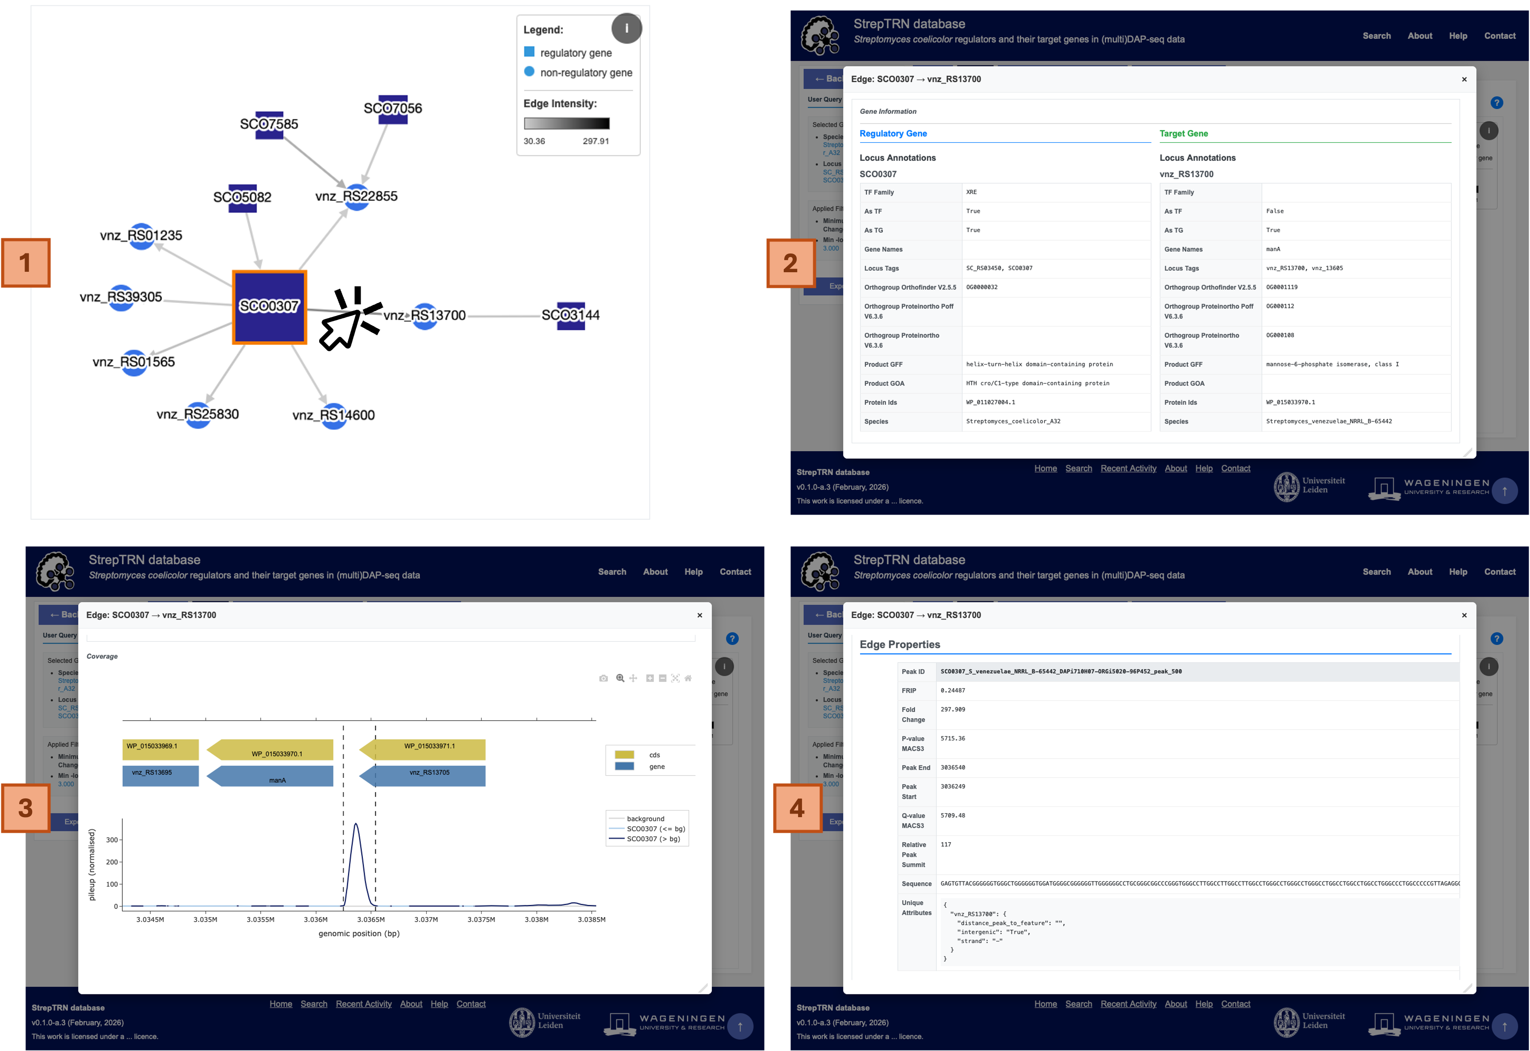
Task: Select the SCO0307 node in the network
Action: (270, 307)
